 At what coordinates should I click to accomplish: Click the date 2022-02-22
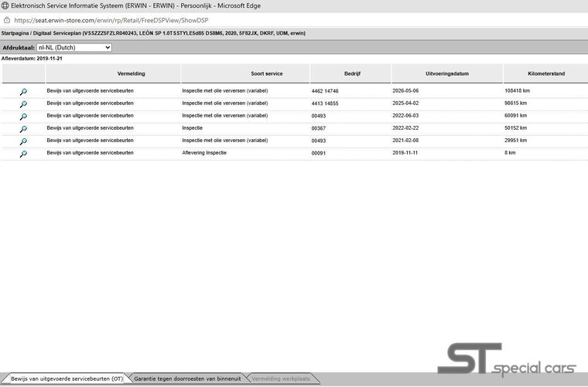405,127
